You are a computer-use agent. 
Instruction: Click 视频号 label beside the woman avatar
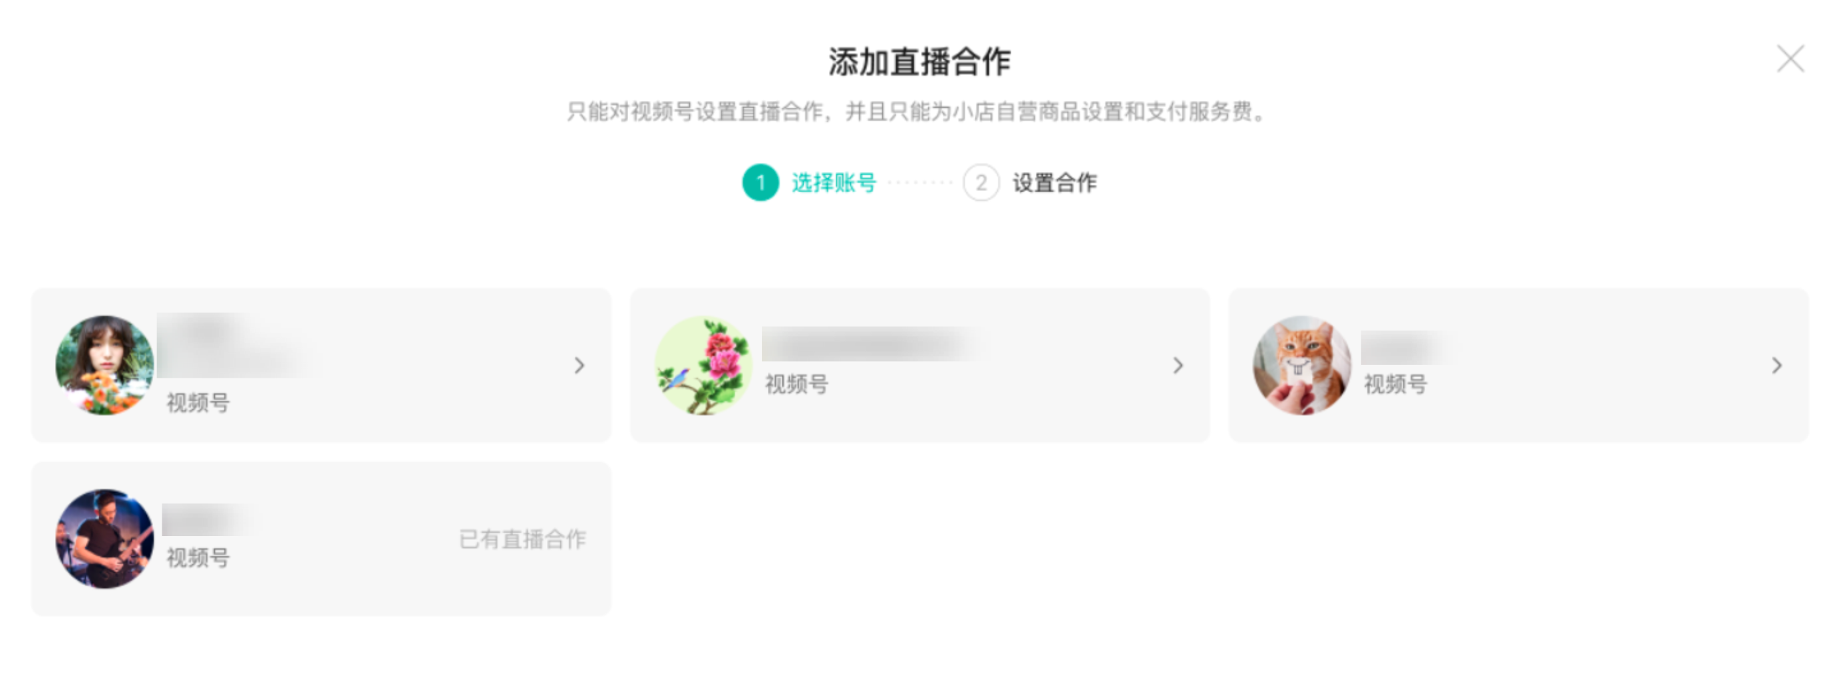coord(198,403)
